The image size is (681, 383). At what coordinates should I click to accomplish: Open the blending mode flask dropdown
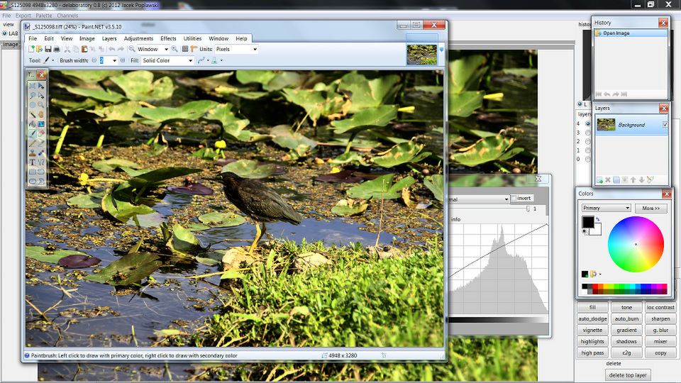point(221,60)
